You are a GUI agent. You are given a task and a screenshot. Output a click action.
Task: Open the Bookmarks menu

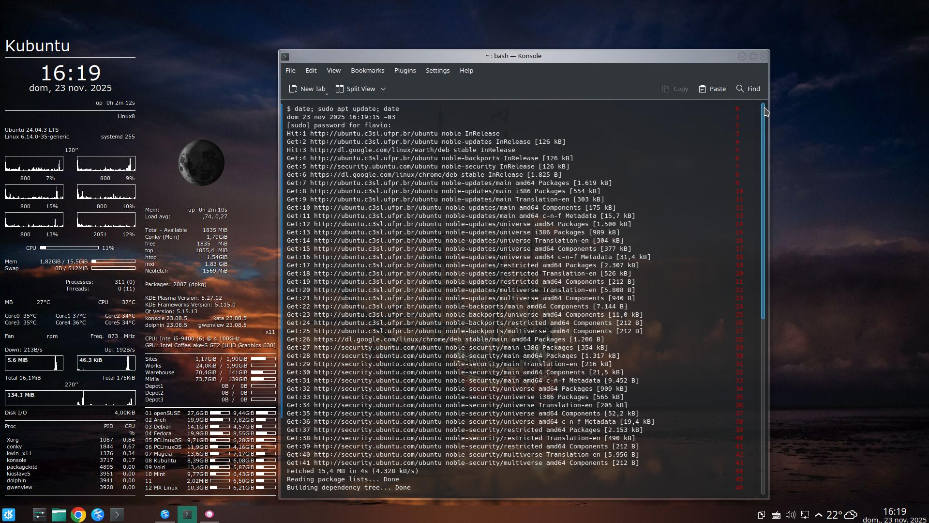point(367,70)
